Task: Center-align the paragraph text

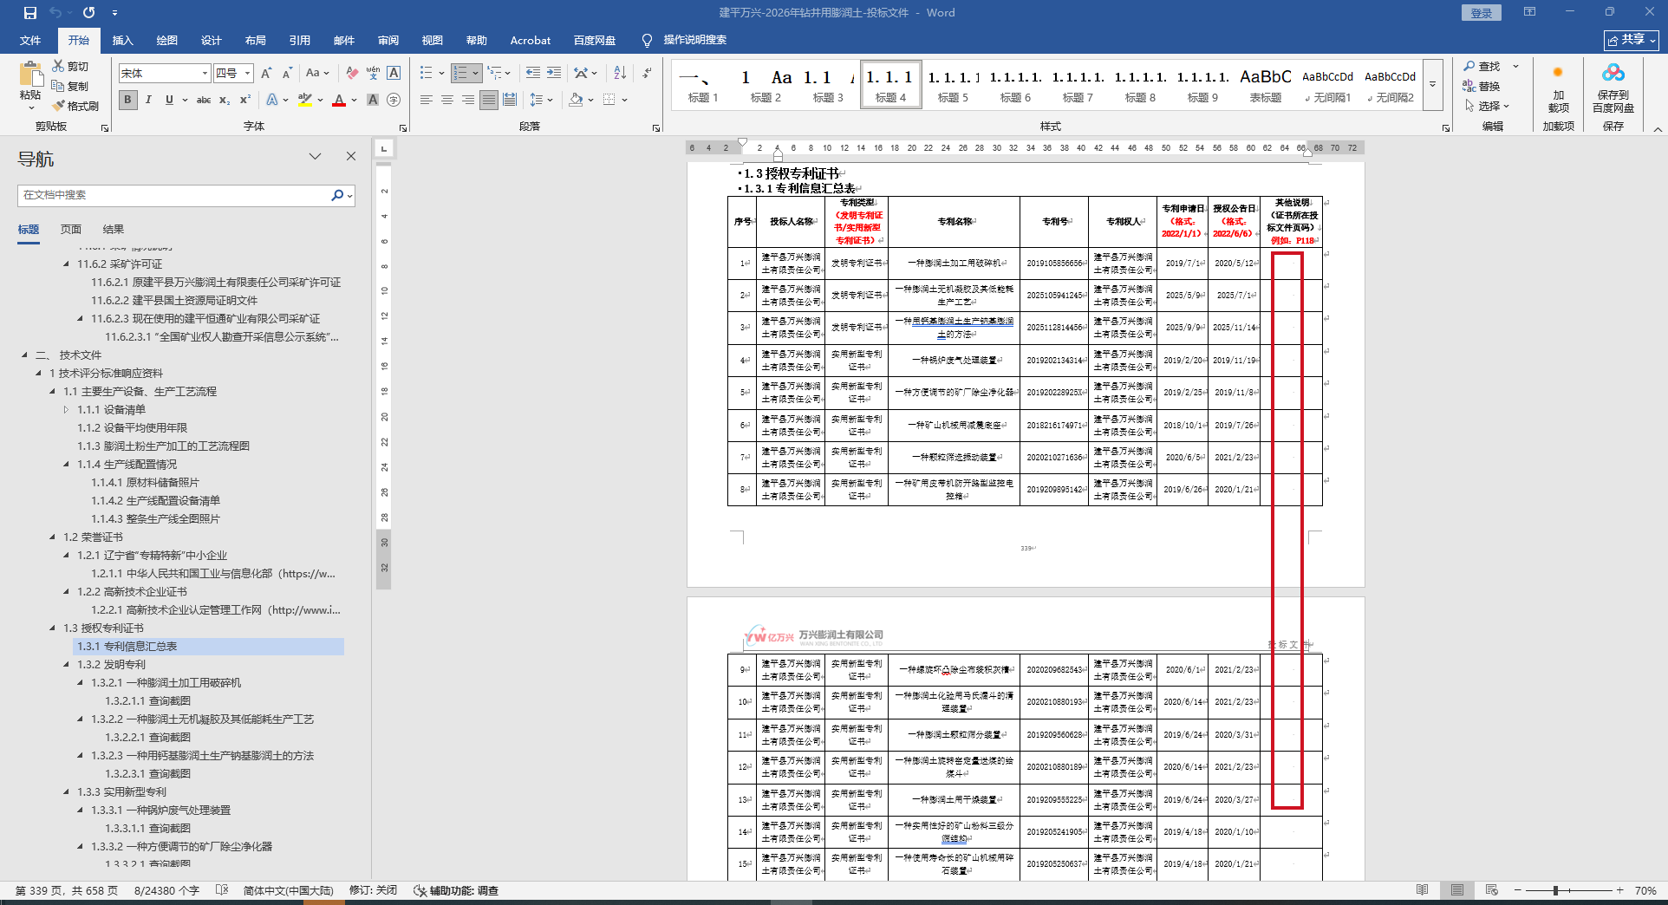Action: pos(447,100)
